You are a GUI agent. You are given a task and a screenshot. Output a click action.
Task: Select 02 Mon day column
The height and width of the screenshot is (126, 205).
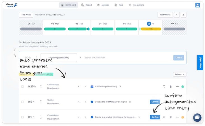[55, 27]
